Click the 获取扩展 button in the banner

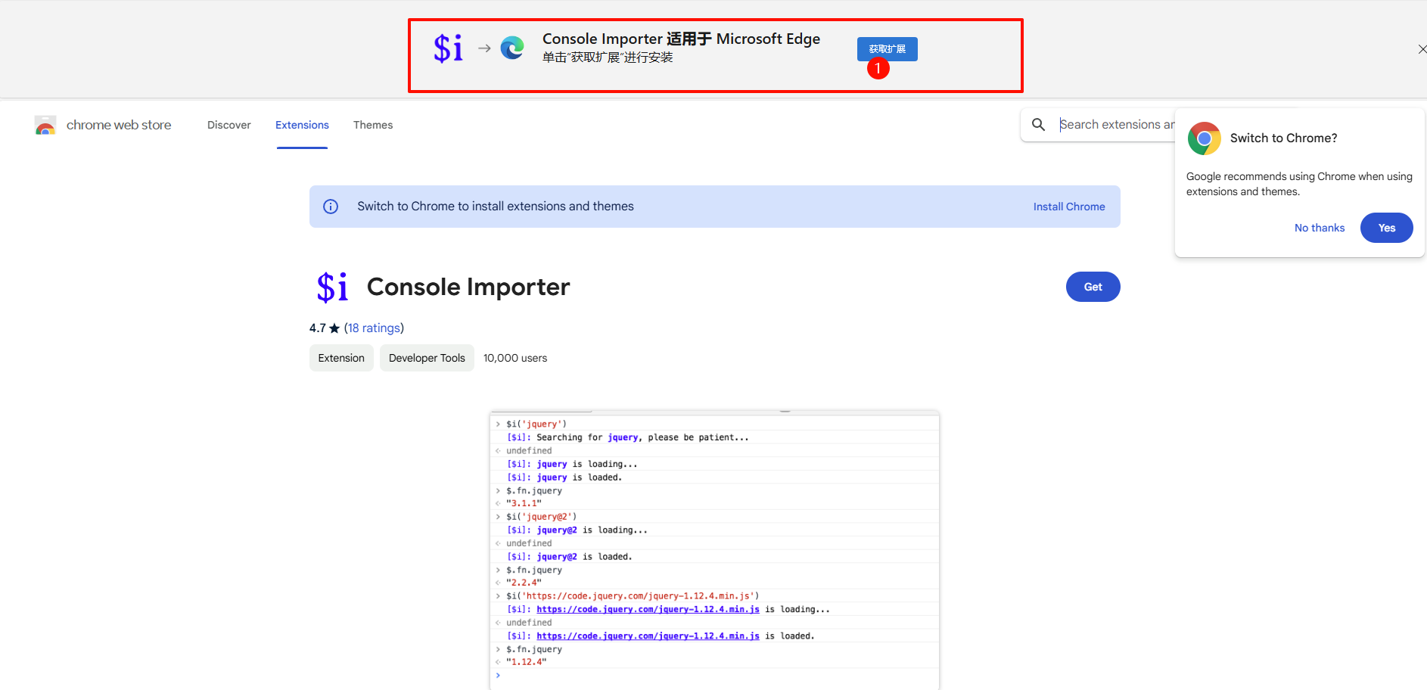coord(886,48)
